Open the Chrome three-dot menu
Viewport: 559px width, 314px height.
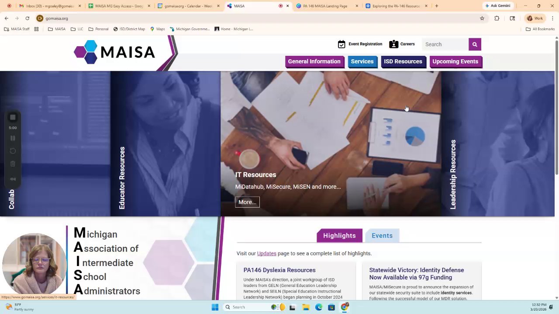click(552, 18)
